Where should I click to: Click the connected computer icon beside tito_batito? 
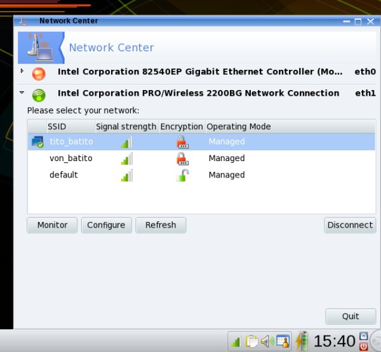pyautogui.click(x=37, y=142)
